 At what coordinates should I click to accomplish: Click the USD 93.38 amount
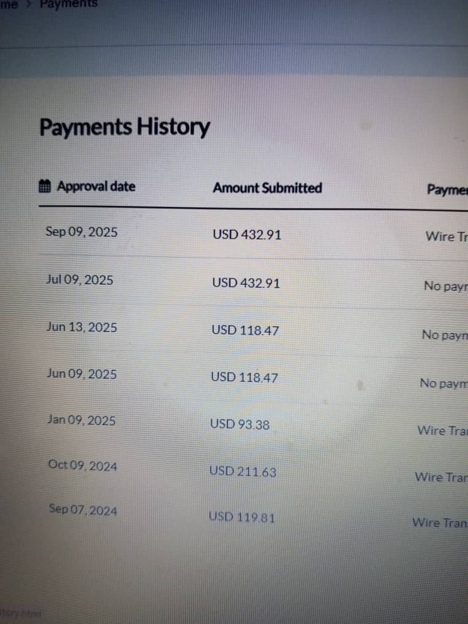point(240,424)
